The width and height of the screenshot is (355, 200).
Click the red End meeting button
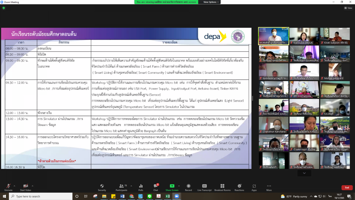point(347,188)
